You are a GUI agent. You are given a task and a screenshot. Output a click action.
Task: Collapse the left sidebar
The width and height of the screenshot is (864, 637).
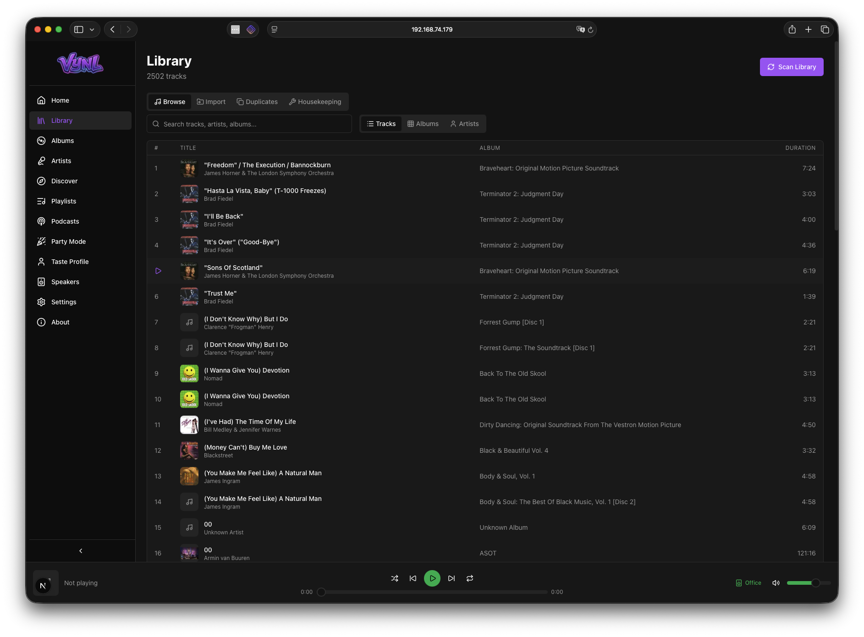tap(81, 551)
